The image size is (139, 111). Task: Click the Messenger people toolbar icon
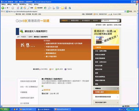(x=69, y=8)
